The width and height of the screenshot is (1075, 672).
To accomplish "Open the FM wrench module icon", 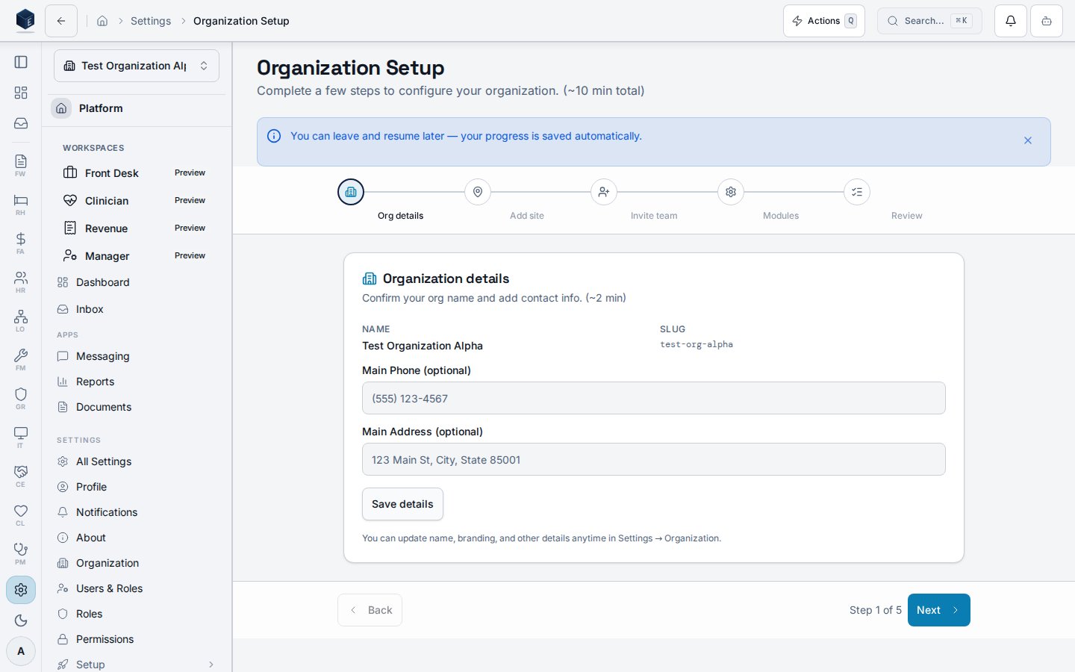I will (x=21, y=359).
